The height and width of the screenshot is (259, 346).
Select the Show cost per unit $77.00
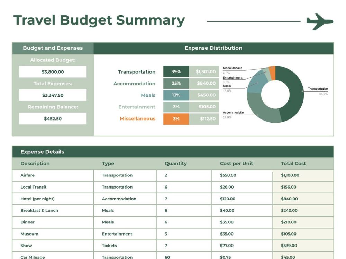tap(242, 246)
